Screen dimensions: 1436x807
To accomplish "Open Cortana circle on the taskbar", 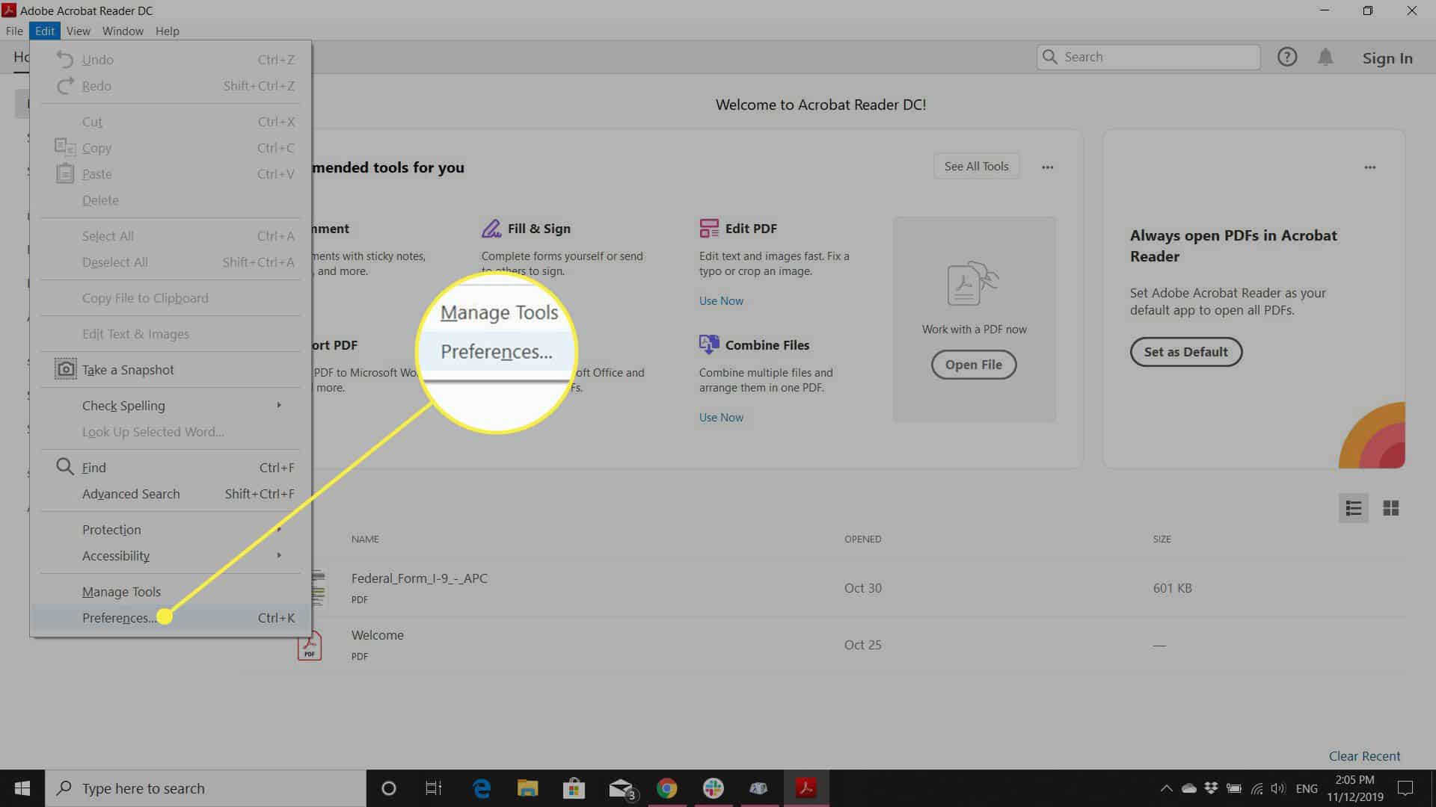I will point(388,788).
